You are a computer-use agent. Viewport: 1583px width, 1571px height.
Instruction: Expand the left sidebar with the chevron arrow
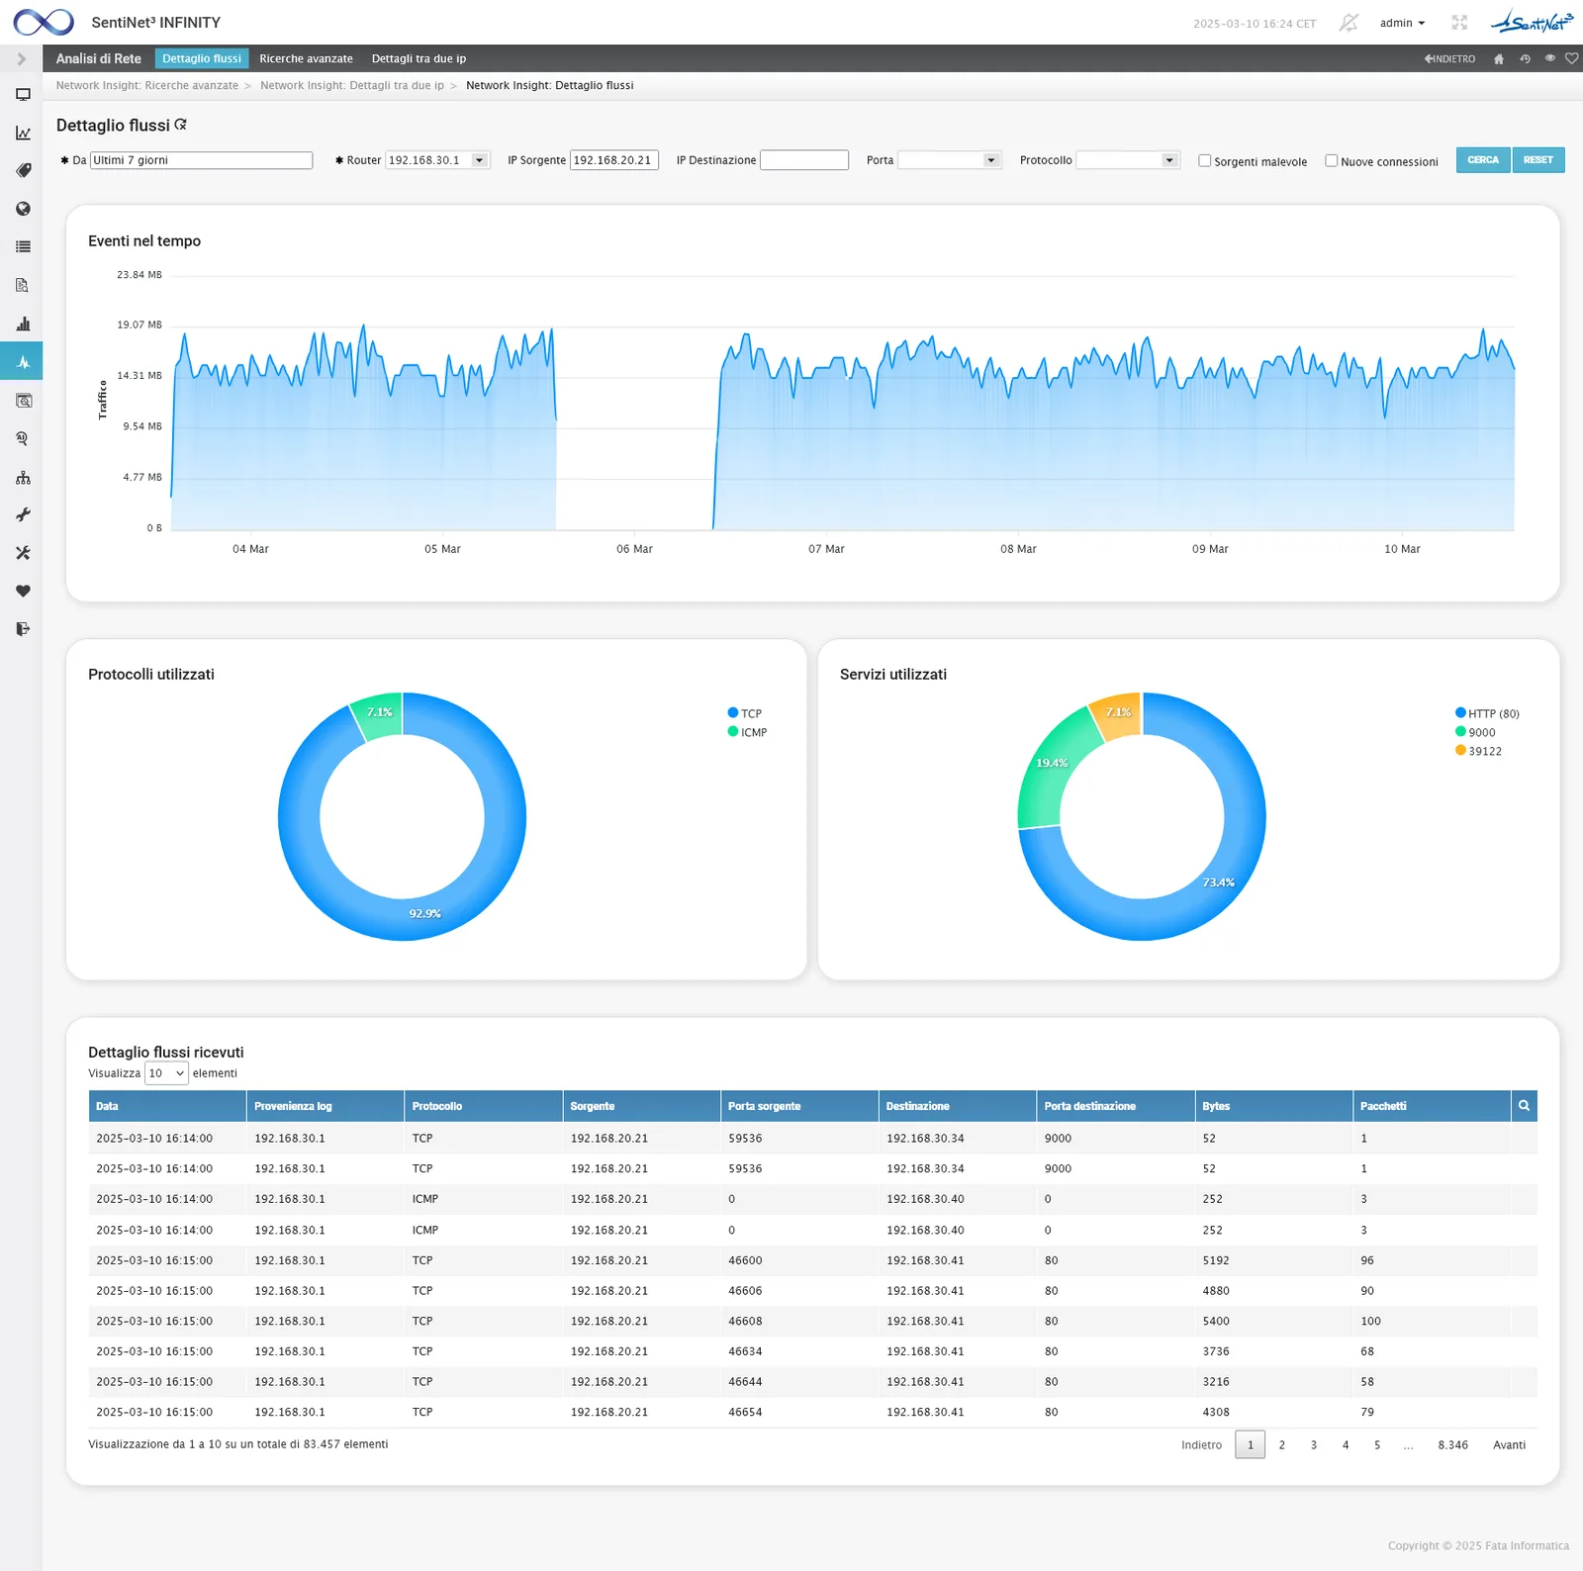point(22,59)
